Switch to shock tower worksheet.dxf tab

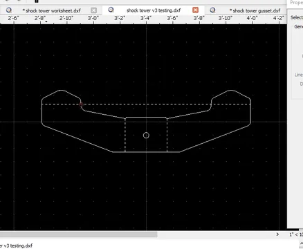pyautogui.click(x=51, y=10)
